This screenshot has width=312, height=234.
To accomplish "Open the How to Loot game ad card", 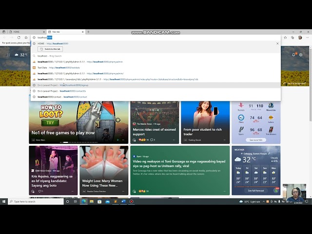I will [78, 122].
